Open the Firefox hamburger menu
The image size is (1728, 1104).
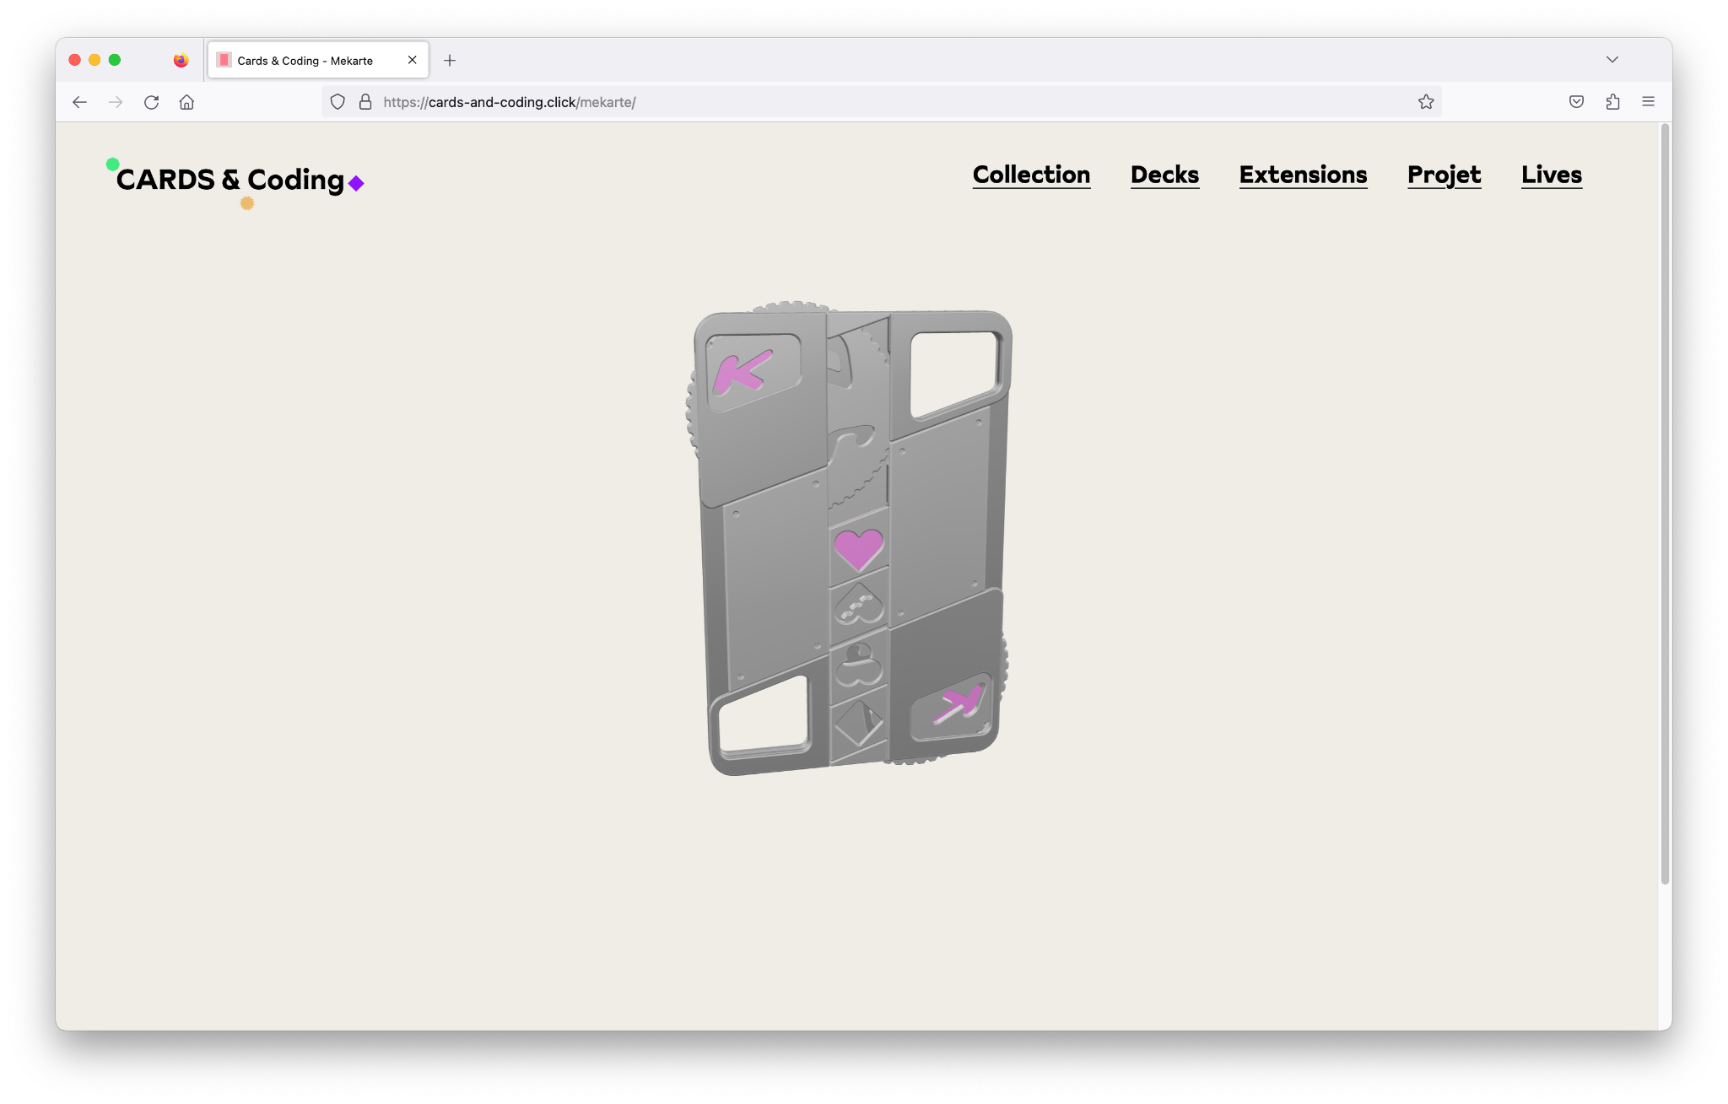pos(1648,102)
